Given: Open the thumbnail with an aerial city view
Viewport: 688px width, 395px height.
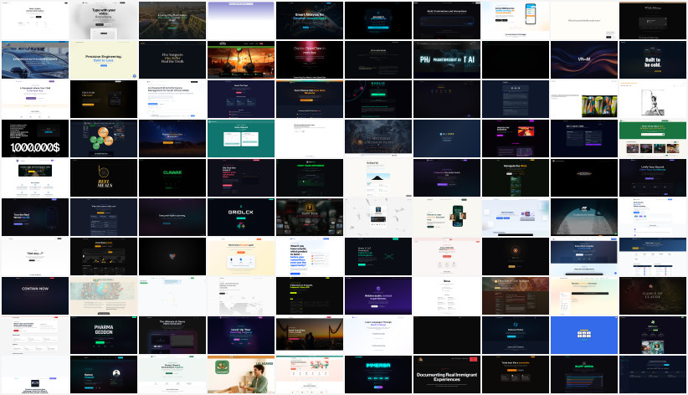Looking at the screenshot, I should tap(172, 21).
